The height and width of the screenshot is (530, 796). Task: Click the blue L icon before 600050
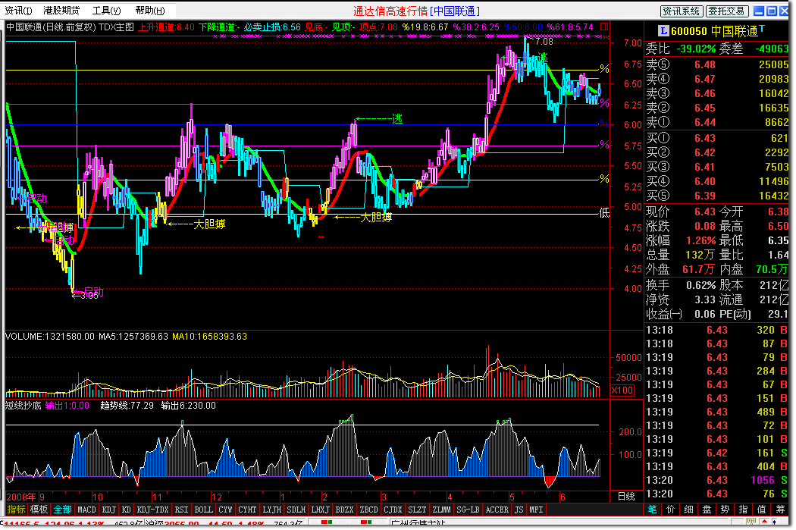pos(663,31)
